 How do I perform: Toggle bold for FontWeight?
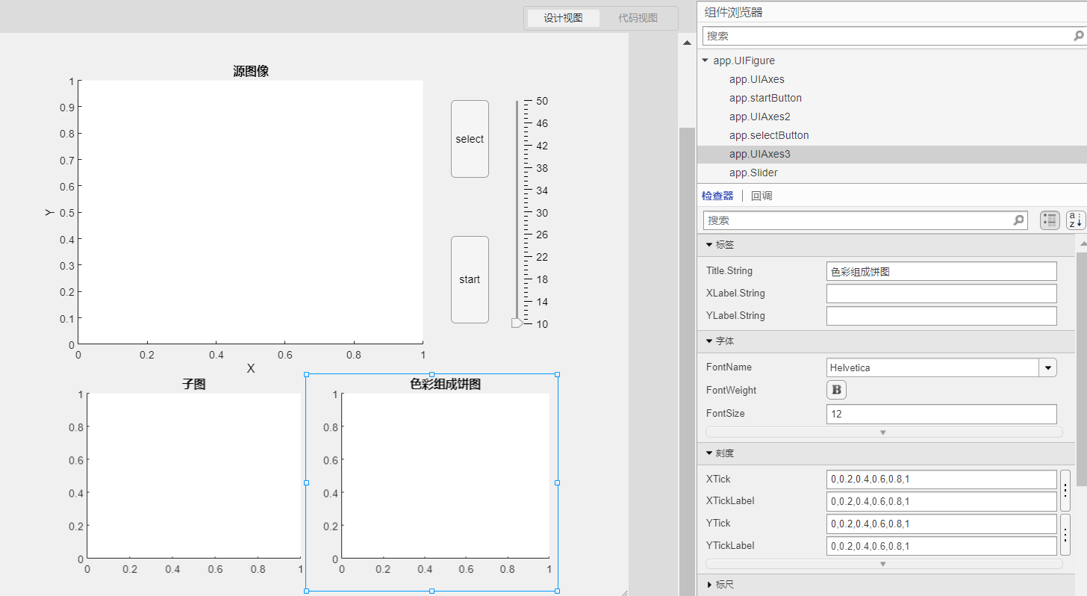[x=836, y=390]
